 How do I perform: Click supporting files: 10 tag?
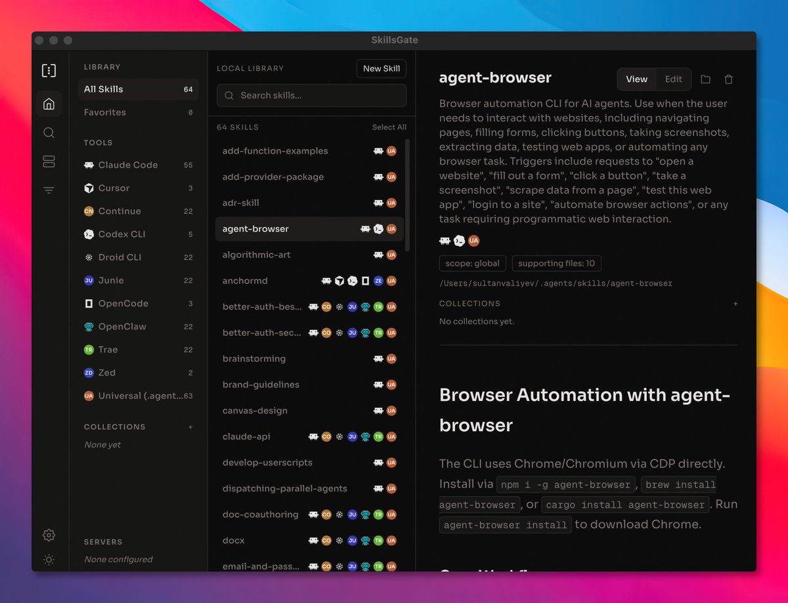click(556, 264)
